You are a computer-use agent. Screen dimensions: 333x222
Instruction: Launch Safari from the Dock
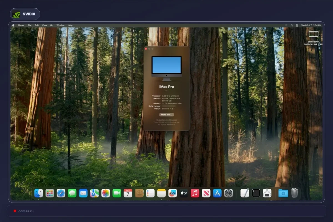(61, 193)
